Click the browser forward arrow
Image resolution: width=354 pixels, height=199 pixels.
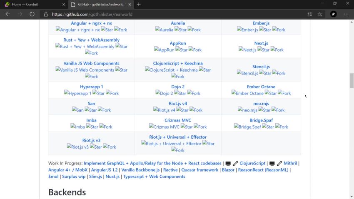(20, 14)
